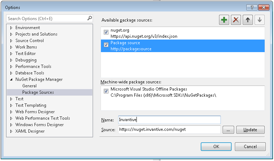Close the Options dialog with X
The width and height of the screenshot is (274, 161).
click(x=264, y=7)
